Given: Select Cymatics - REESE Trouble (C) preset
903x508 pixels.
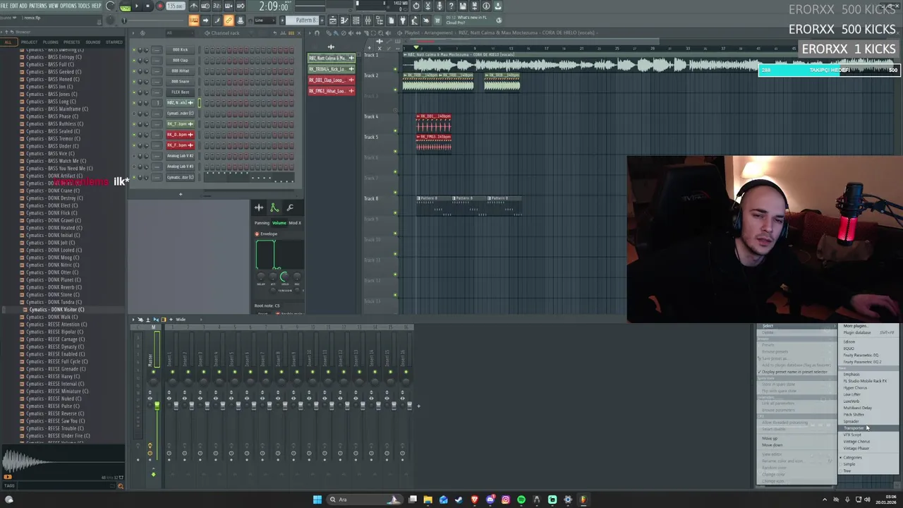Looking at the screenshot, I should pyautogui.click(x=55, y=428).
